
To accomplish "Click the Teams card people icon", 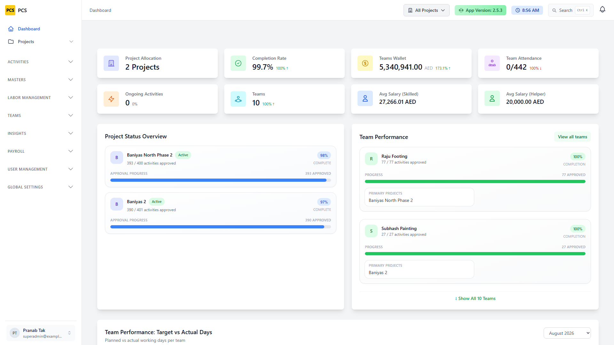I will tap(238, 99).
